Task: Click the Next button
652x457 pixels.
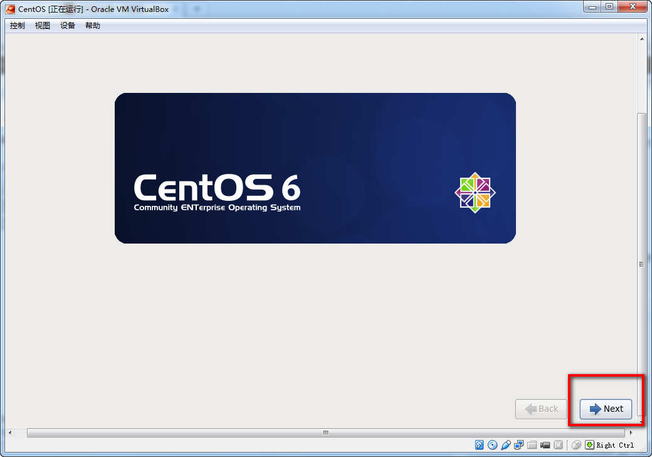Action: pyautogui.click(x=606, y=409)
